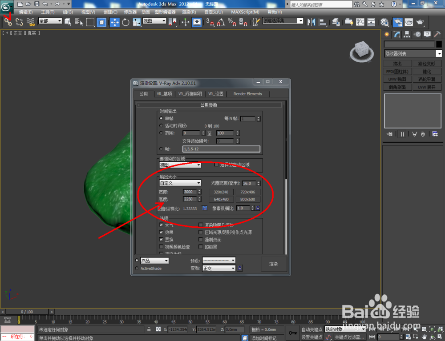Select the 单帧 radio button
This screenshot has height=341, width=445.
[161, 118]
